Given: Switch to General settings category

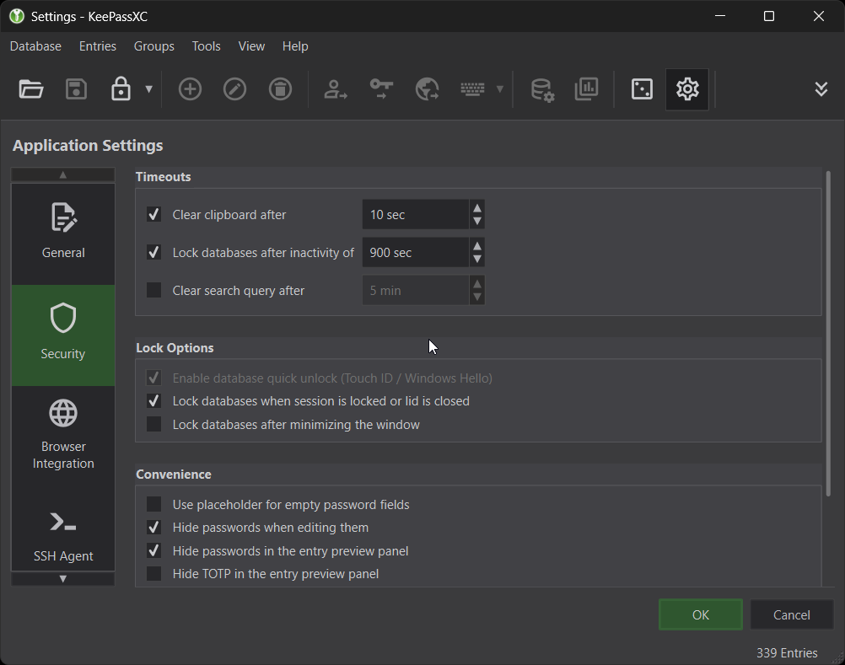Looking at the screenshot, I should tap(63, 233).
